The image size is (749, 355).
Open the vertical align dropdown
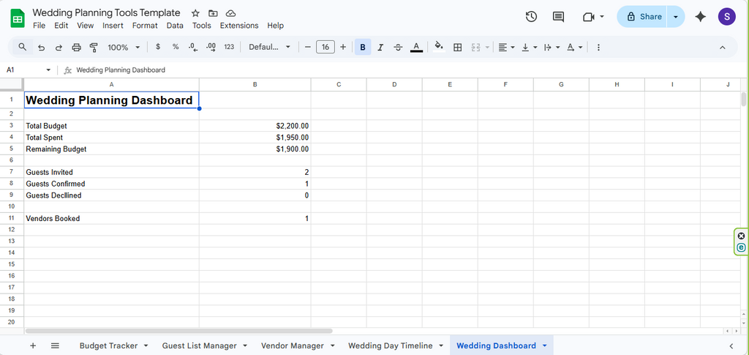click(530, 48)
